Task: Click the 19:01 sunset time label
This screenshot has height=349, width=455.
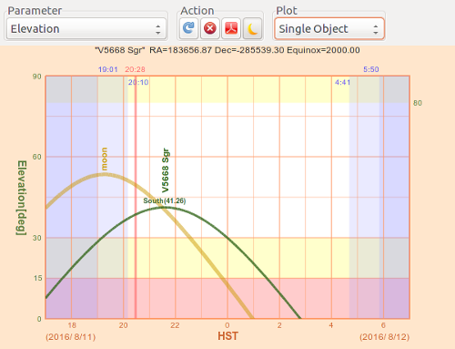Action: pyautogui.click(x=107, y=69)
